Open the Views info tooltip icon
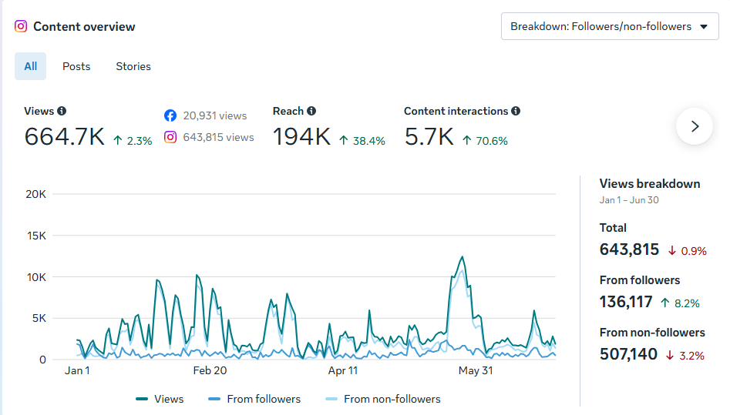The image size is (730, 415). 62,111
